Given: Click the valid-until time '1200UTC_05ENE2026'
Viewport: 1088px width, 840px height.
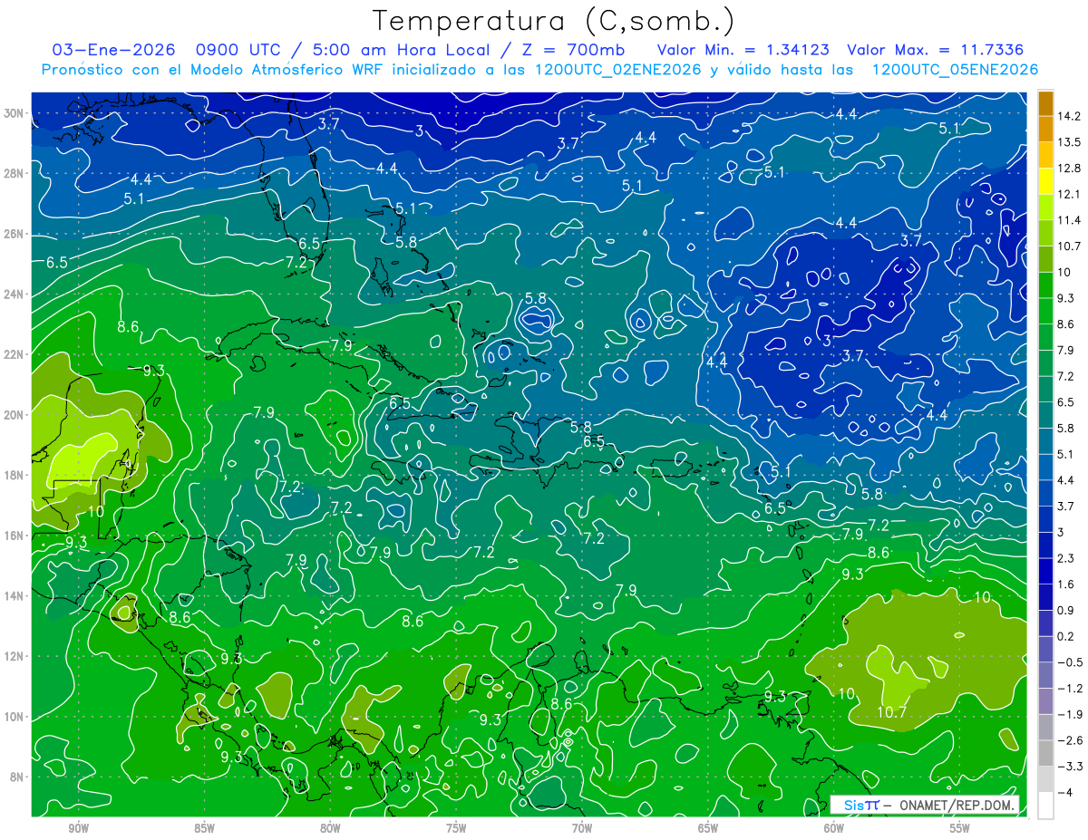Looking at the screenshot, I should pyautogui.click(x=955, y=70).
